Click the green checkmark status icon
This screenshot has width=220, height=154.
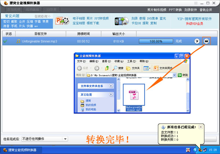click(5, 41)
